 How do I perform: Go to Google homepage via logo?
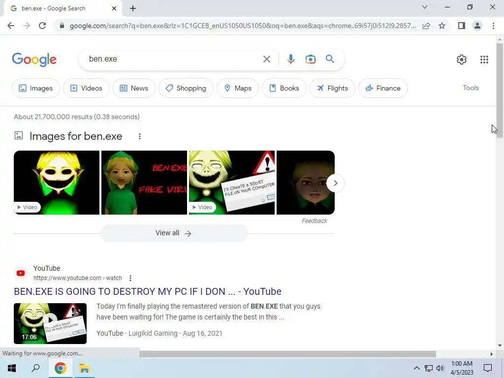(x=34, y=60)
